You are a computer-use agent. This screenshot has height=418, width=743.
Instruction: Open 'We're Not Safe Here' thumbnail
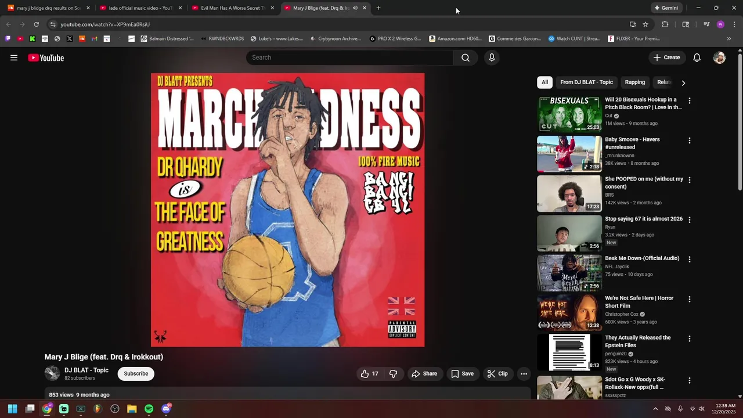(x=569, y=312)
